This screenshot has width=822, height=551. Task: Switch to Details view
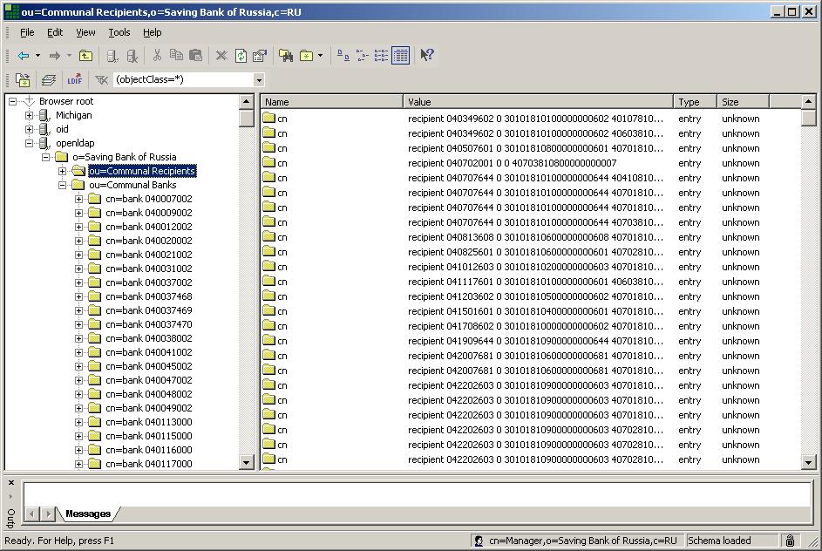point(400,55)
